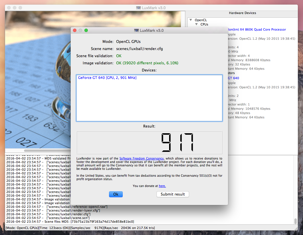The image size is (303, 235).
Task: Click the LuxMark icon in dialog title bar
Action: (136, 30)
